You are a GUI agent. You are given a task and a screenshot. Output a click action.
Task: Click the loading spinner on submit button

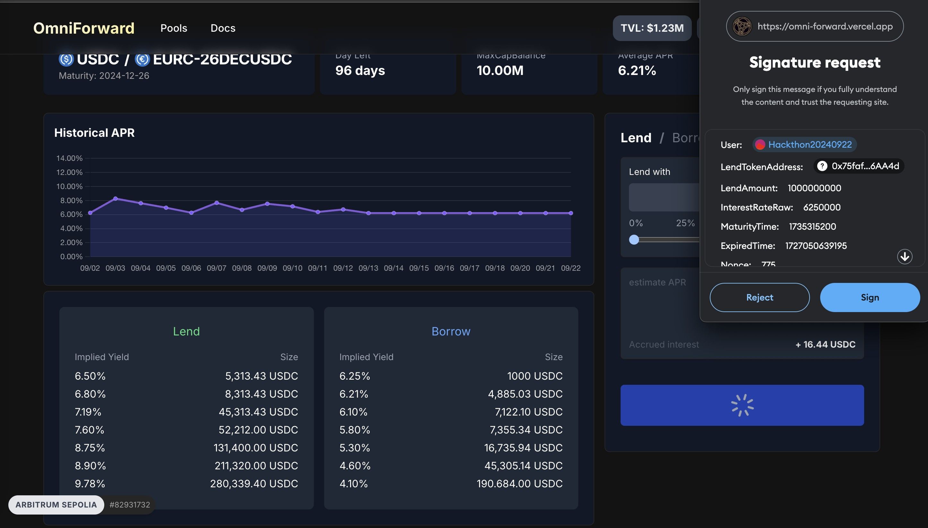coord(743,405)
